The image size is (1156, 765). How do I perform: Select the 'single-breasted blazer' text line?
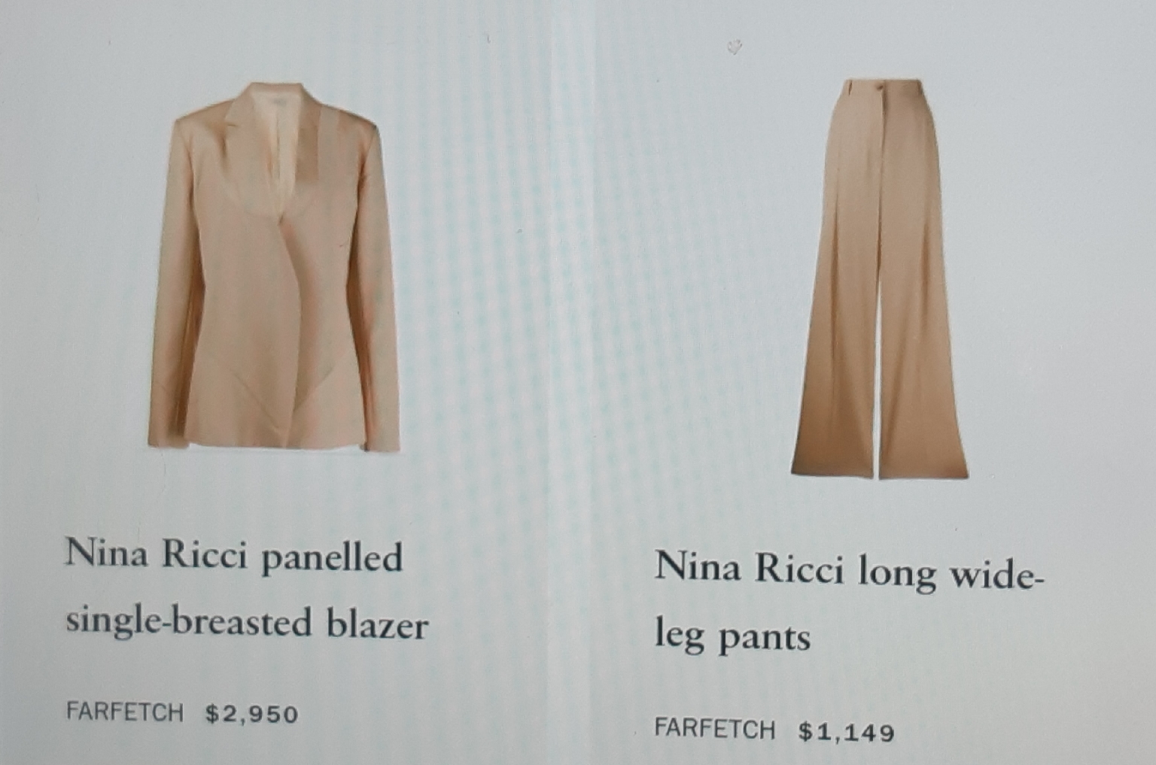(x=248, y=624)
